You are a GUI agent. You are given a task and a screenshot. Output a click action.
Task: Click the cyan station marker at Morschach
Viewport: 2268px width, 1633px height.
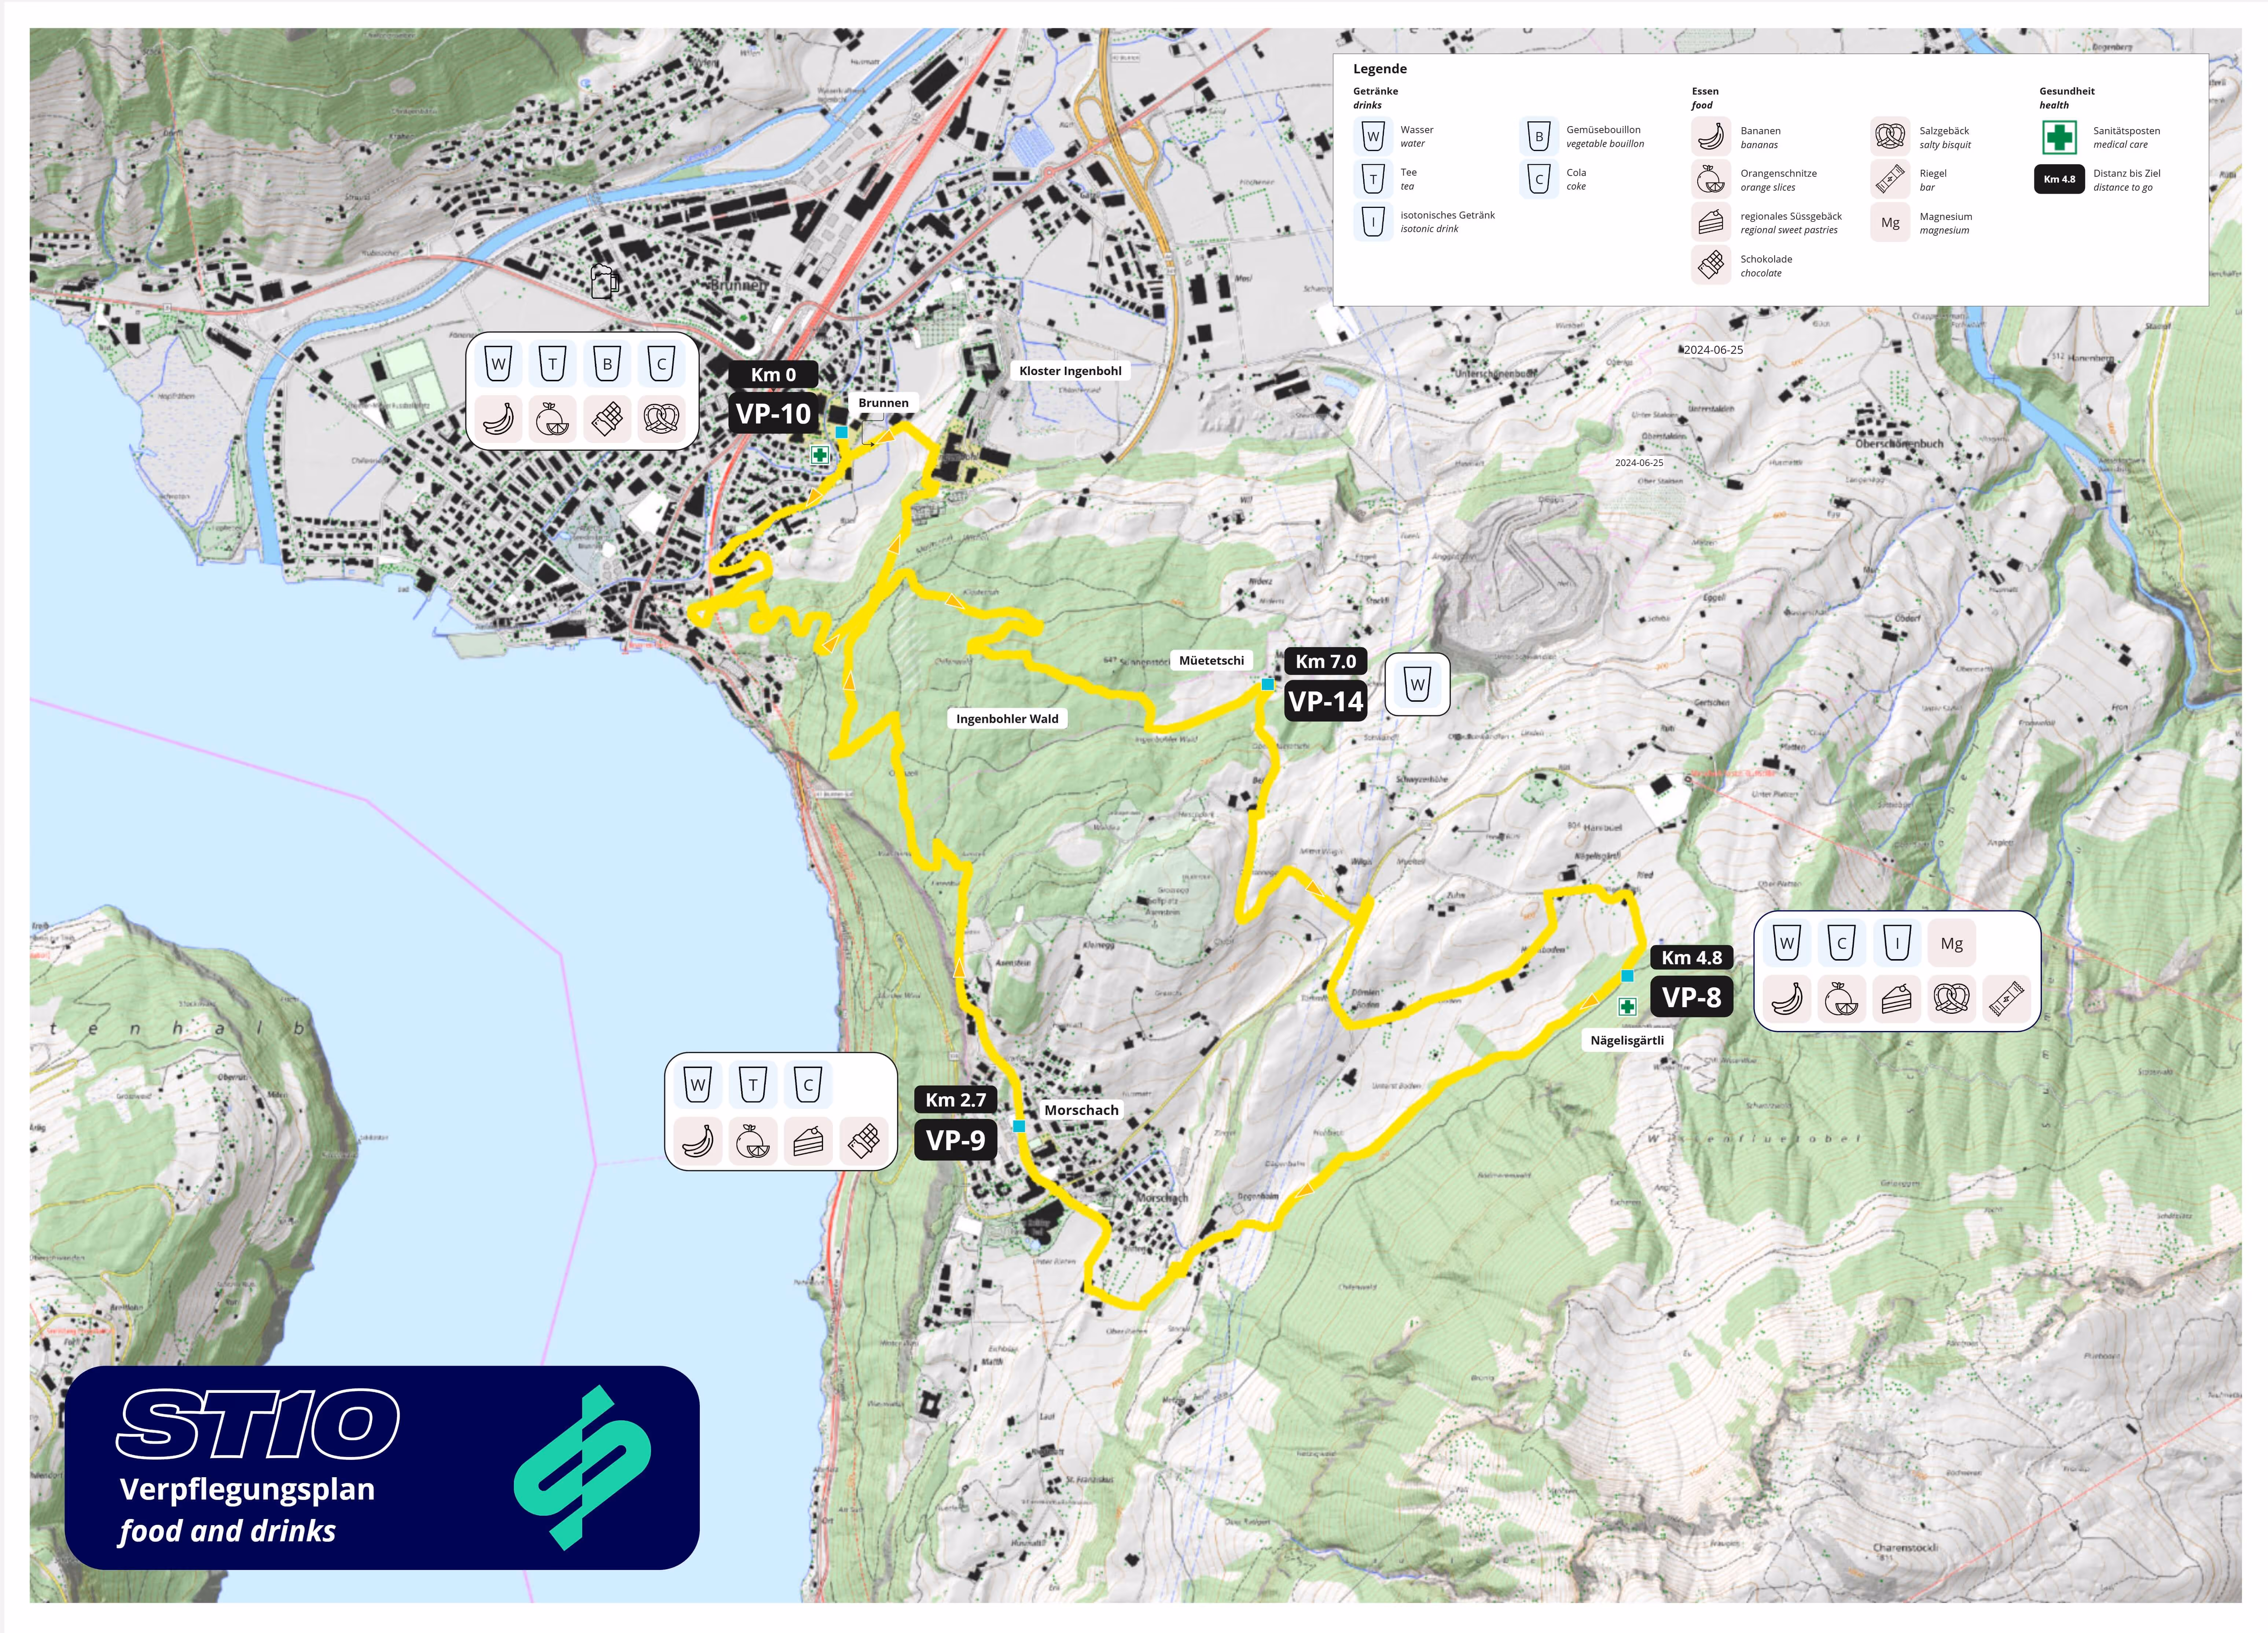pos(1019,1126)
